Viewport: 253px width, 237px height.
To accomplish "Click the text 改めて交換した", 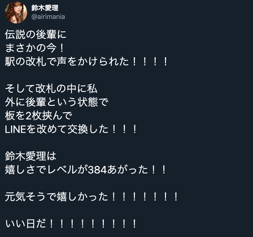I will click(73, 130).
